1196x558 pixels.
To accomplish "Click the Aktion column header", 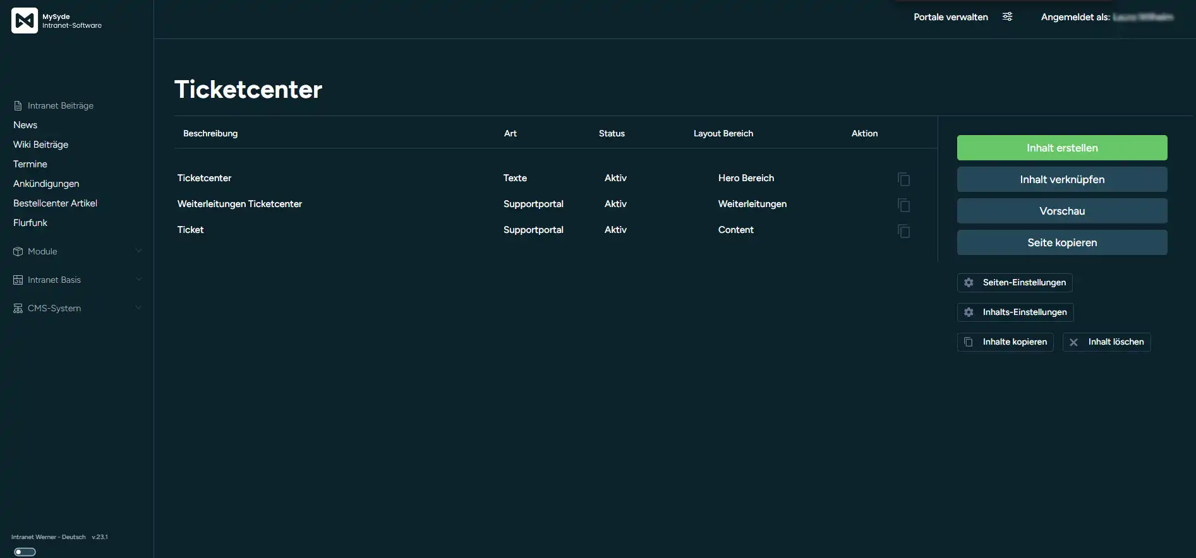I will click(x=864, y=133).
